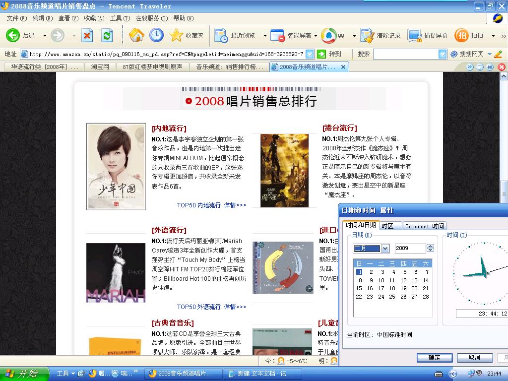Open the 查看(V) menu
Image resolution: width=508 pixels, height=381 pixels.
(68, 18)
